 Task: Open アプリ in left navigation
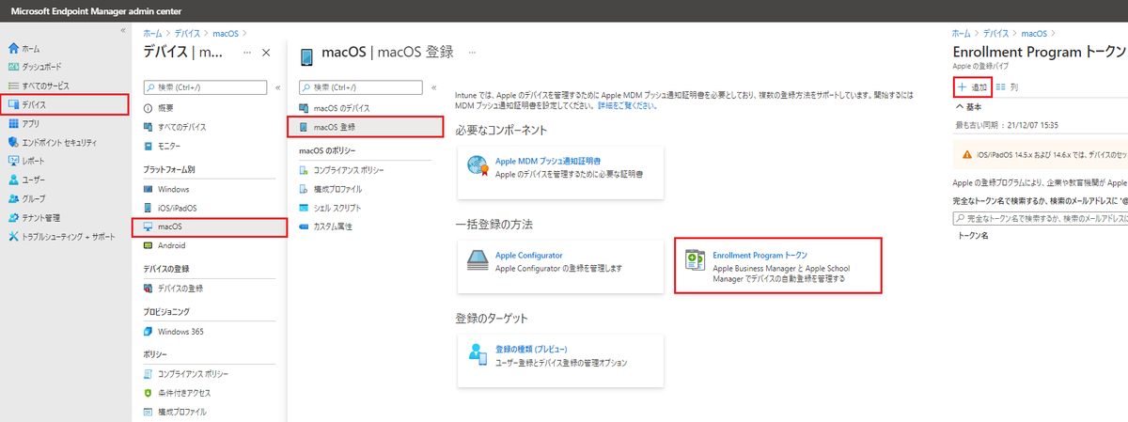30,123
